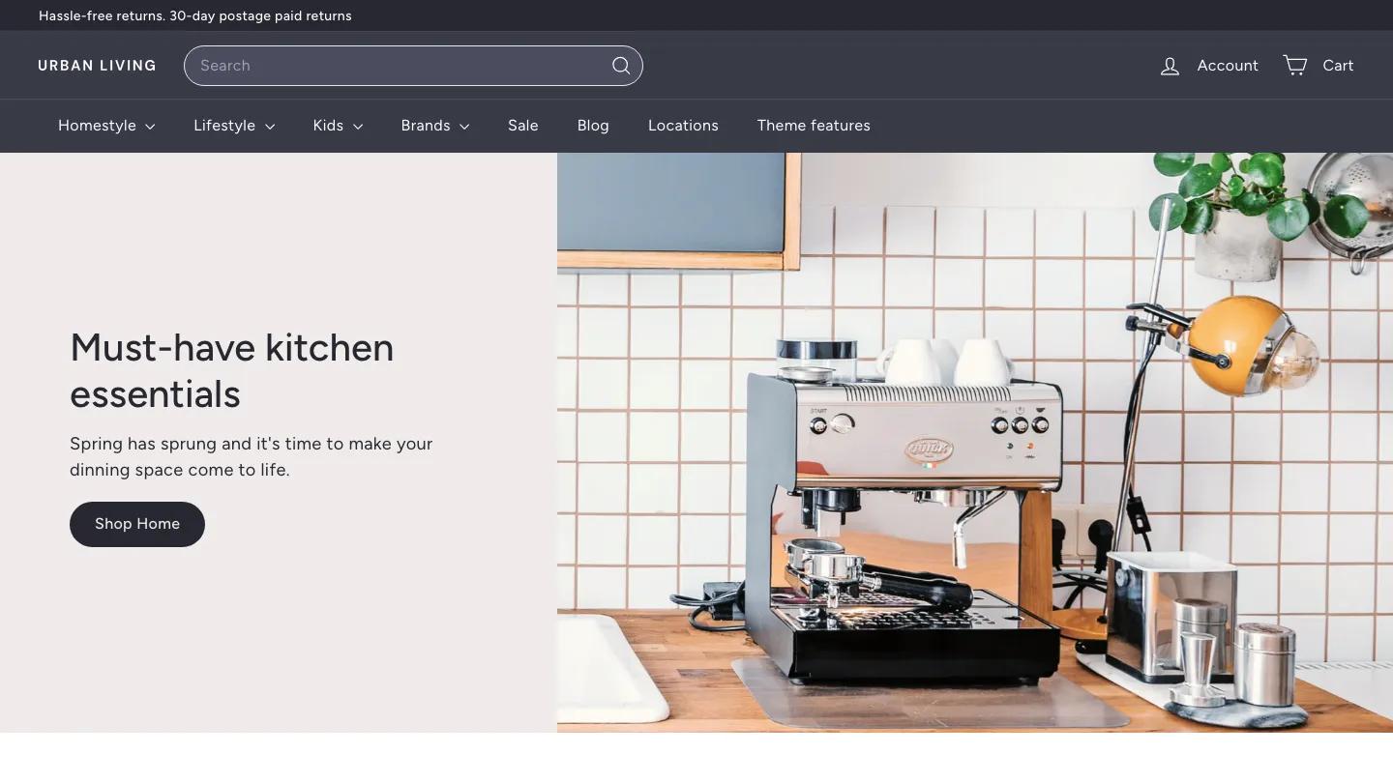Open Theme features page
1393x783 pixels.
[814, 126]
